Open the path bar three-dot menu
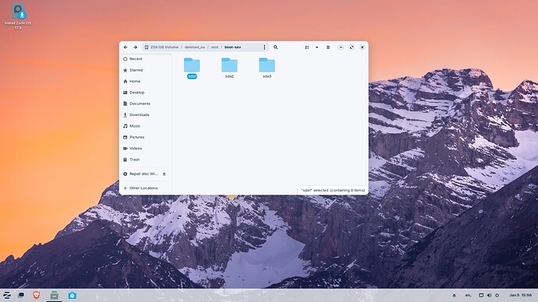The width and height of the screenshot is (538, 302). (x=264, y=47)
